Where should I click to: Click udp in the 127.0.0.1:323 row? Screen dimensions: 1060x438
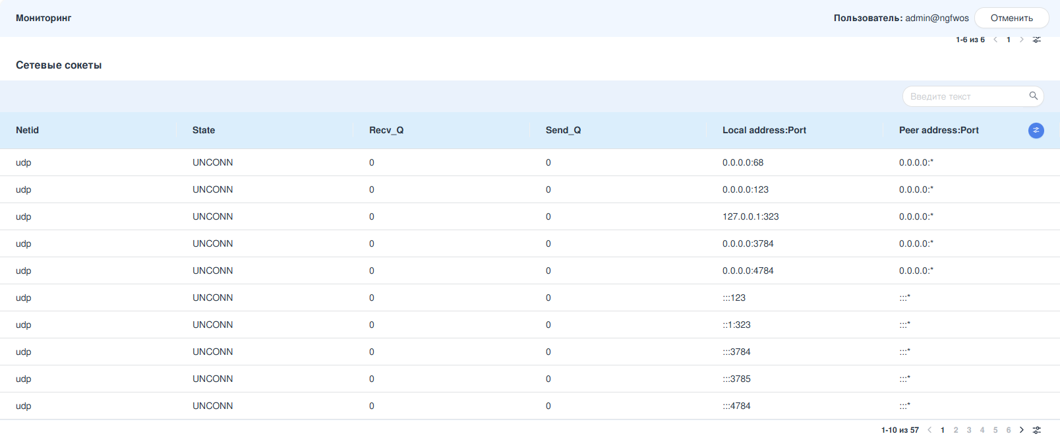[x=24, y=216]
